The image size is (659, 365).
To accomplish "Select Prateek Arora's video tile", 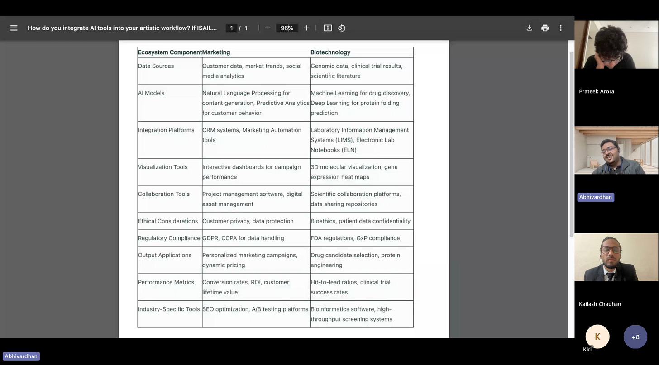I will pos(616,44).
